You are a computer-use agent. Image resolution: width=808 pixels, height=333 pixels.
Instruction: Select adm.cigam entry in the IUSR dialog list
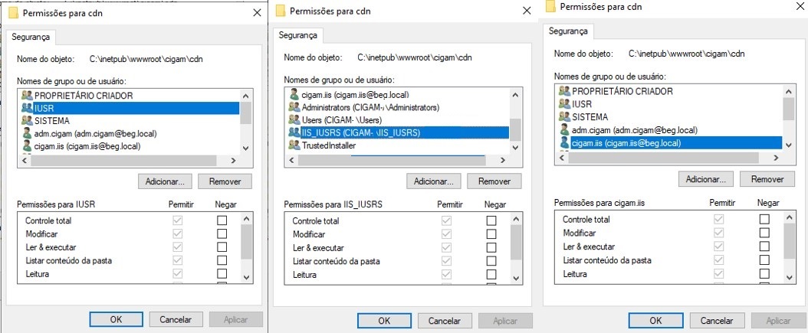pos(78,133)
